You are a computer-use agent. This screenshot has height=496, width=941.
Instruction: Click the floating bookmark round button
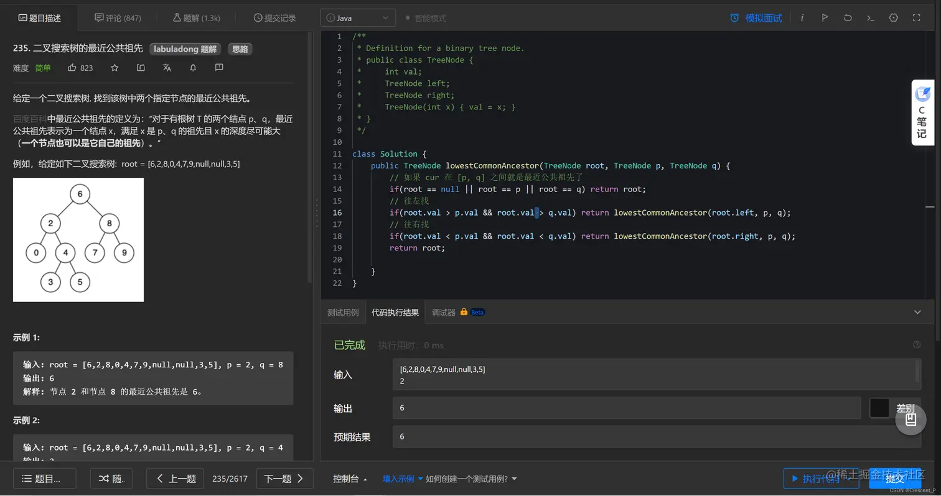pyautogui.click(x=911, y=419)
